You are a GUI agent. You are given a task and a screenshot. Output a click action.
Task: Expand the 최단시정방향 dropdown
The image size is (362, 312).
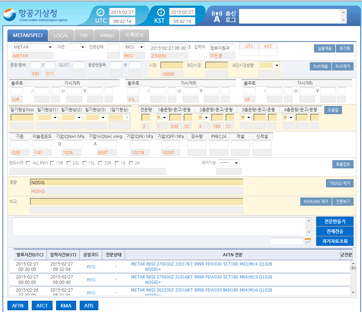(269, 65)
